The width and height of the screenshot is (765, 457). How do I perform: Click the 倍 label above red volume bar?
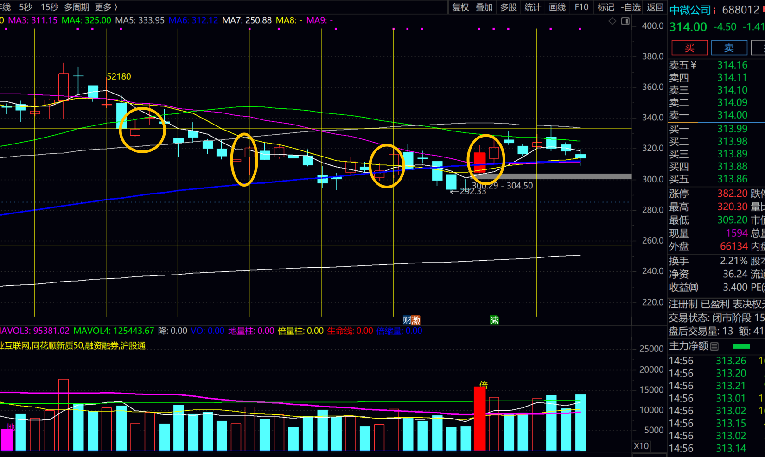pyautogui.click(x=484, y=385)
